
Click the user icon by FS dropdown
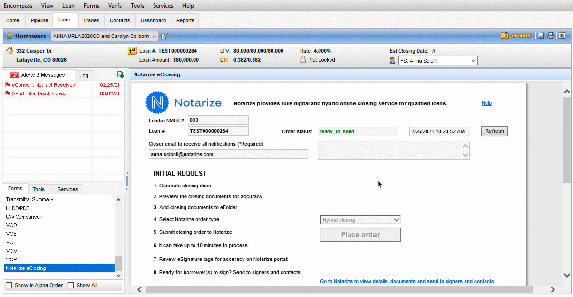(392, 60)
